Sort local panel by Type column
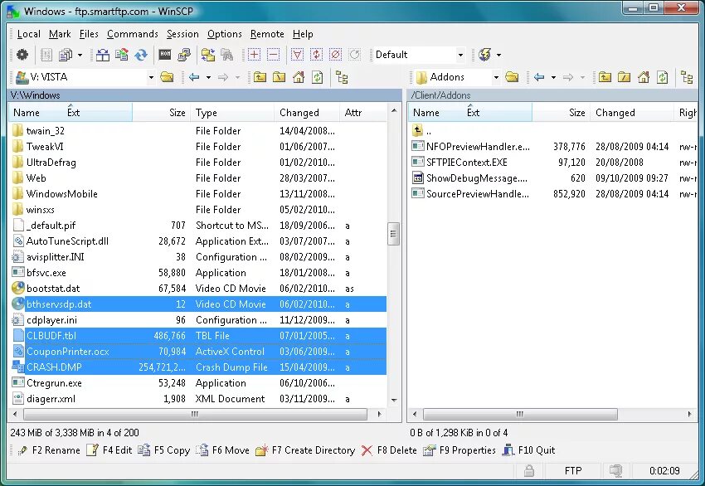705x486 pixels. 232,113
